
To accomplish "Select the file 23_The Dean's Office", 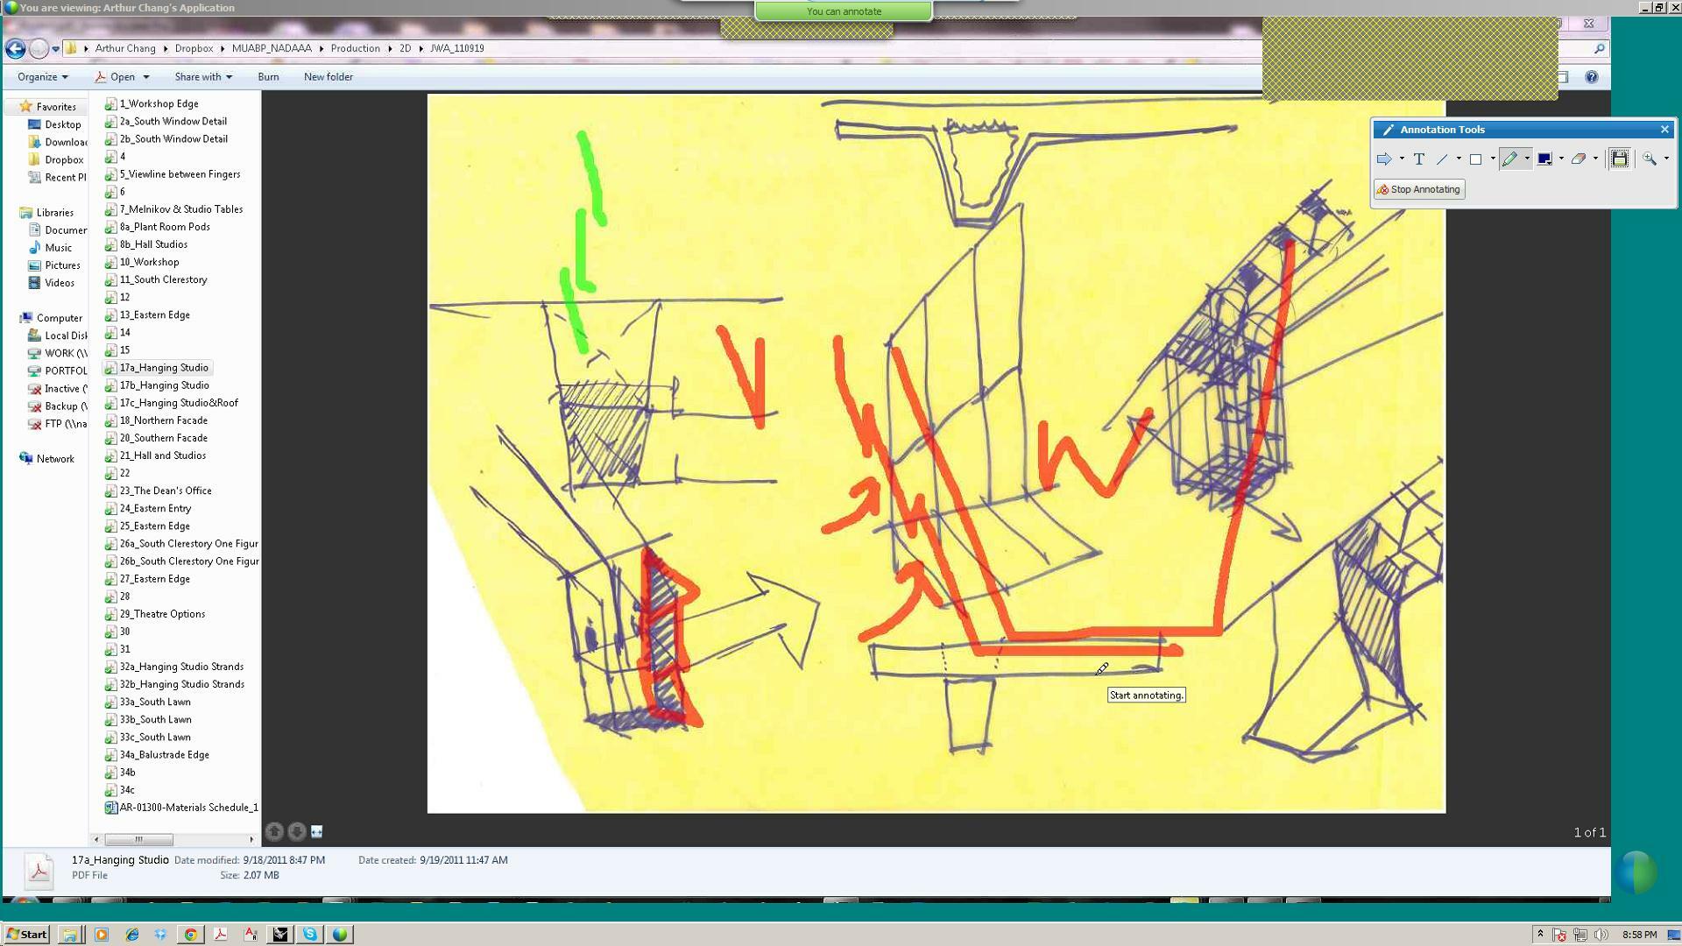I will click(x=159, y=491).
